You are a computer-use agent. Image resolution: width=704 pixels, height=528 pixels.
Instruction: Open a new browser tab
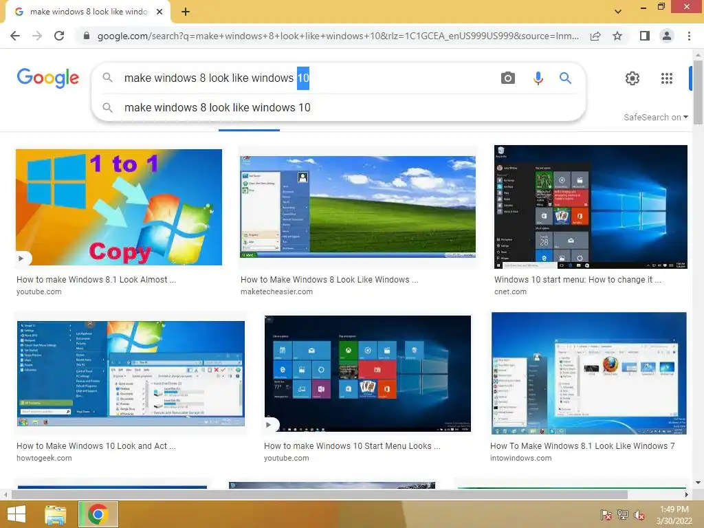(x=186, y=12)
